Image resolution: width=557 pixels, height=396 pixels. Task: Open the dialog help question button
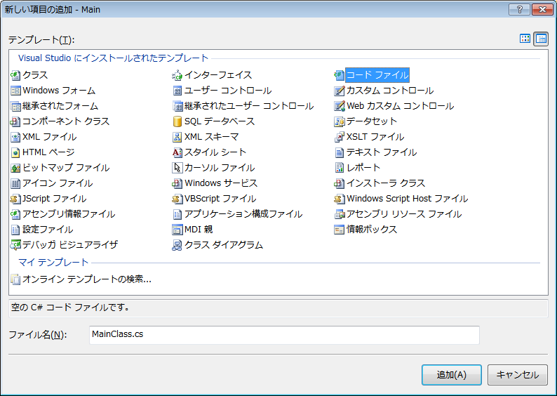(x=519, y=10)
